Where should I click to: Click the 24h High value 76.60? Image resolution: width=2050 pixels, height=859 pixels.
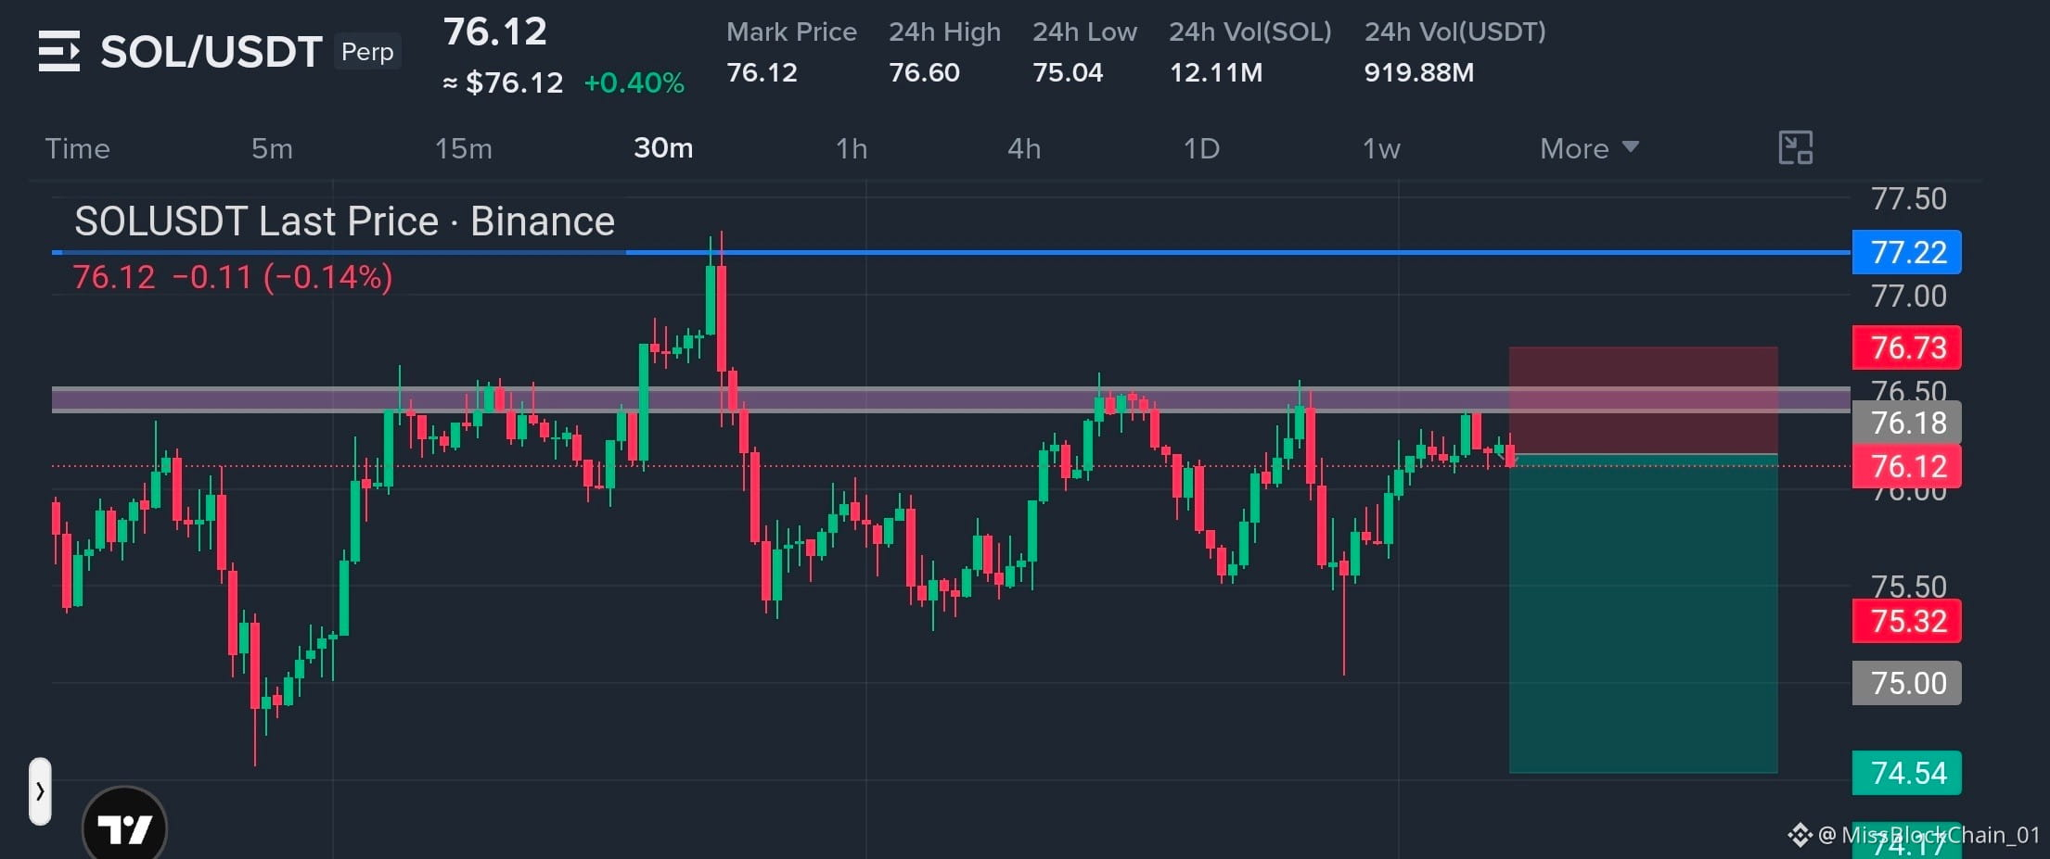pyautogui.click(x=924, y=72)
